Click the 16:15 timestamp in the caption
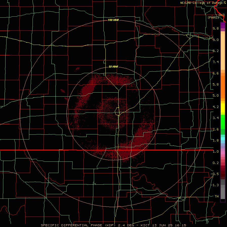 181,225
